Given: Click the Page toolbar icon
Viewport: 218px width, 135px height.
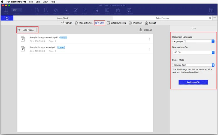Looking at the screenshot, I should coord(84,10).
